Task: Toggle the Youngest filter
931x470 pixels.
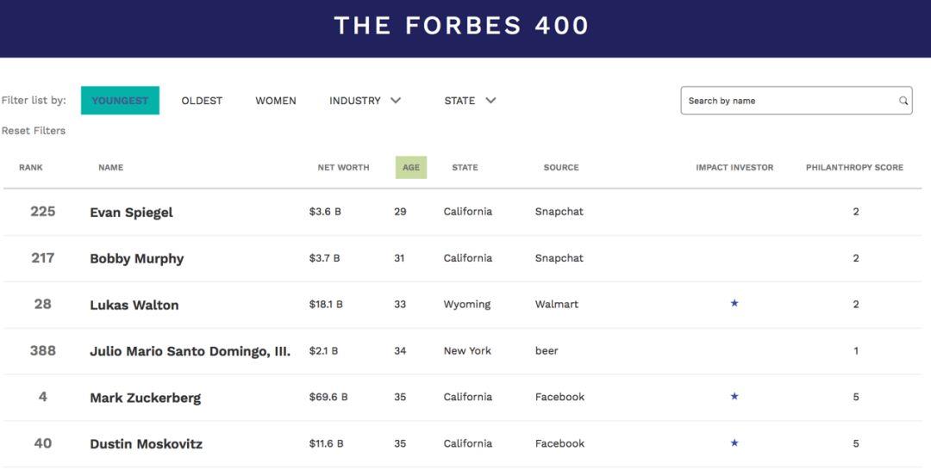Action: 120,101
